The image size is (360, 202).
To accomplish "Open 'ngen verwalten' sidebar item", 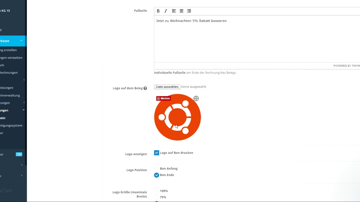I will click(11, 58).
